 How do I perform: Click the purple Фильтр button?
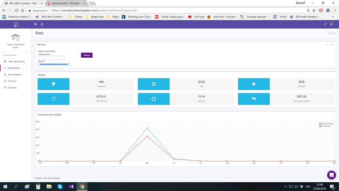pos(87,55)
